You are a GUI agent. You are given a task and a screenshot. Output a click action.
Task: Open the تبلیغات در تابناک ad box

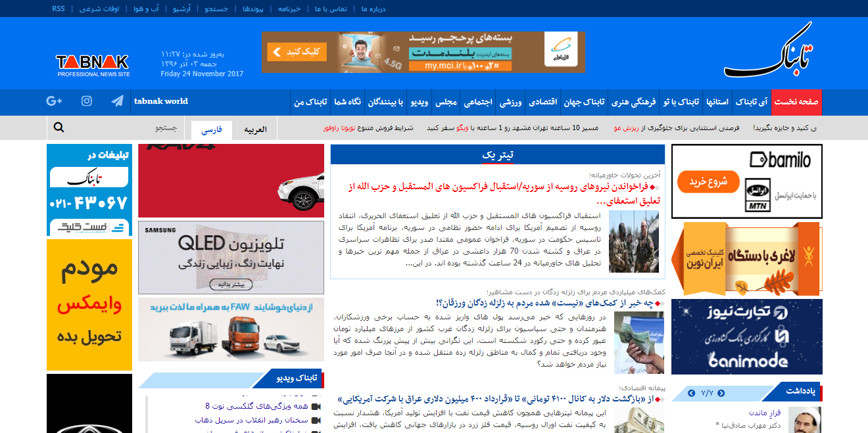[x=89, y=190]
